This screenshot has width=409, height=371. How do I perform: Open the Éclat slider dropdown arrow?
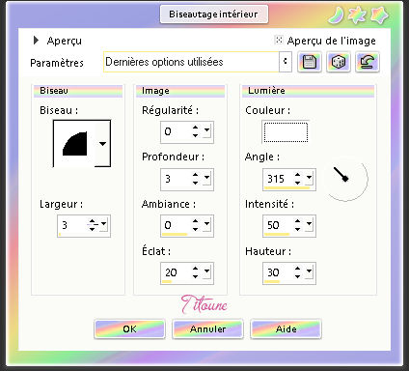click(x=206, y=271)
